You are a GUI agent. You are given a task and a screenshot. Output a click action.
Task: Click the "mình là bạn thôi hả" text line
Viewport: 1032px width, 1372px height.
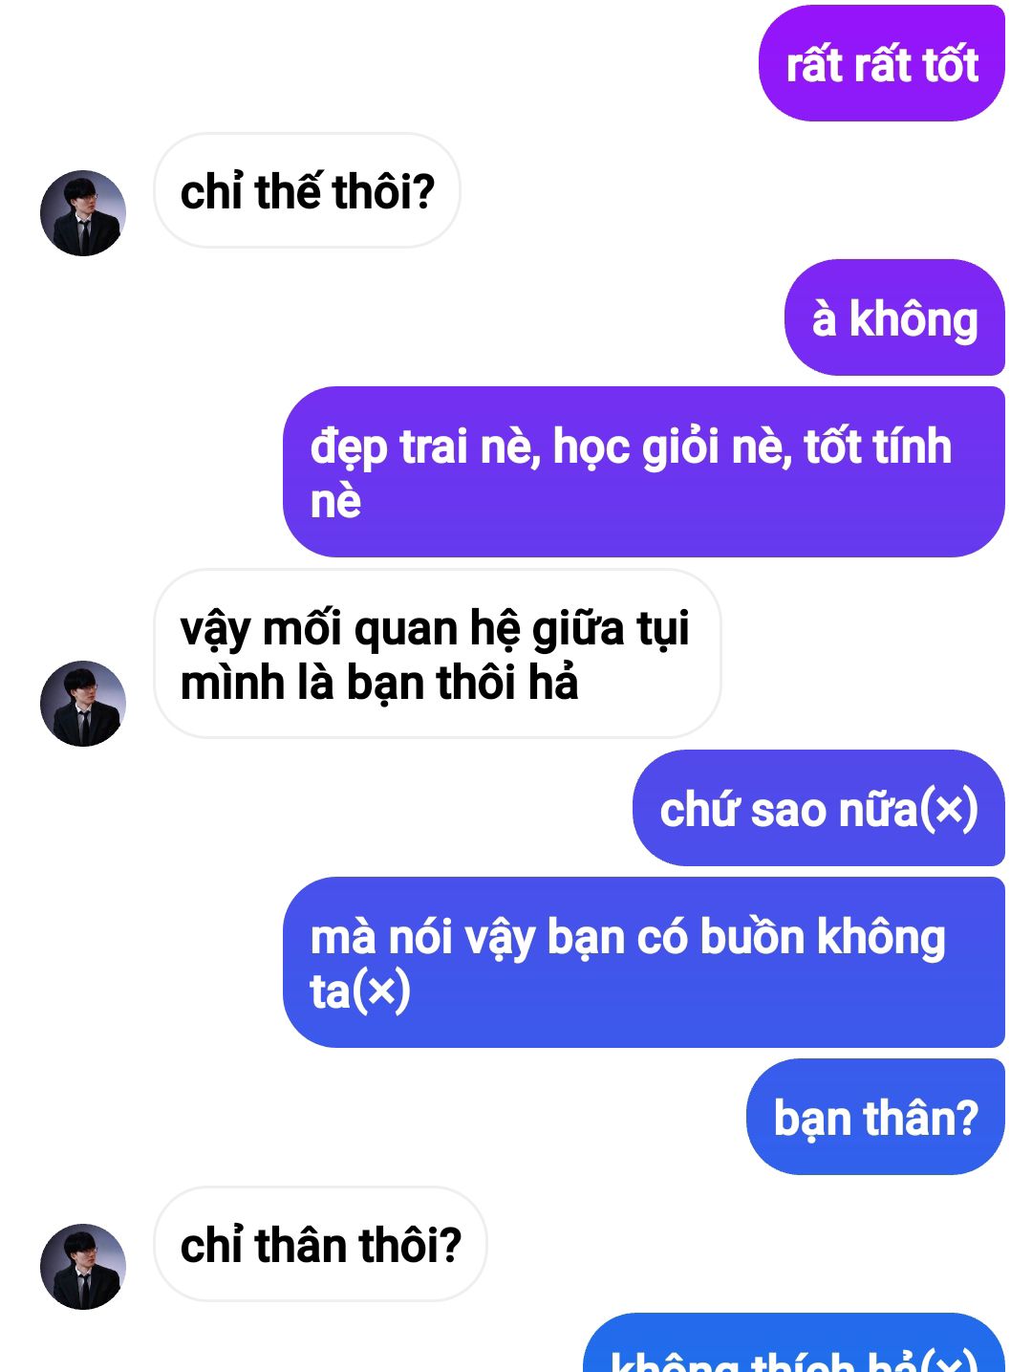pyautogui.click(x=379, y=683)
